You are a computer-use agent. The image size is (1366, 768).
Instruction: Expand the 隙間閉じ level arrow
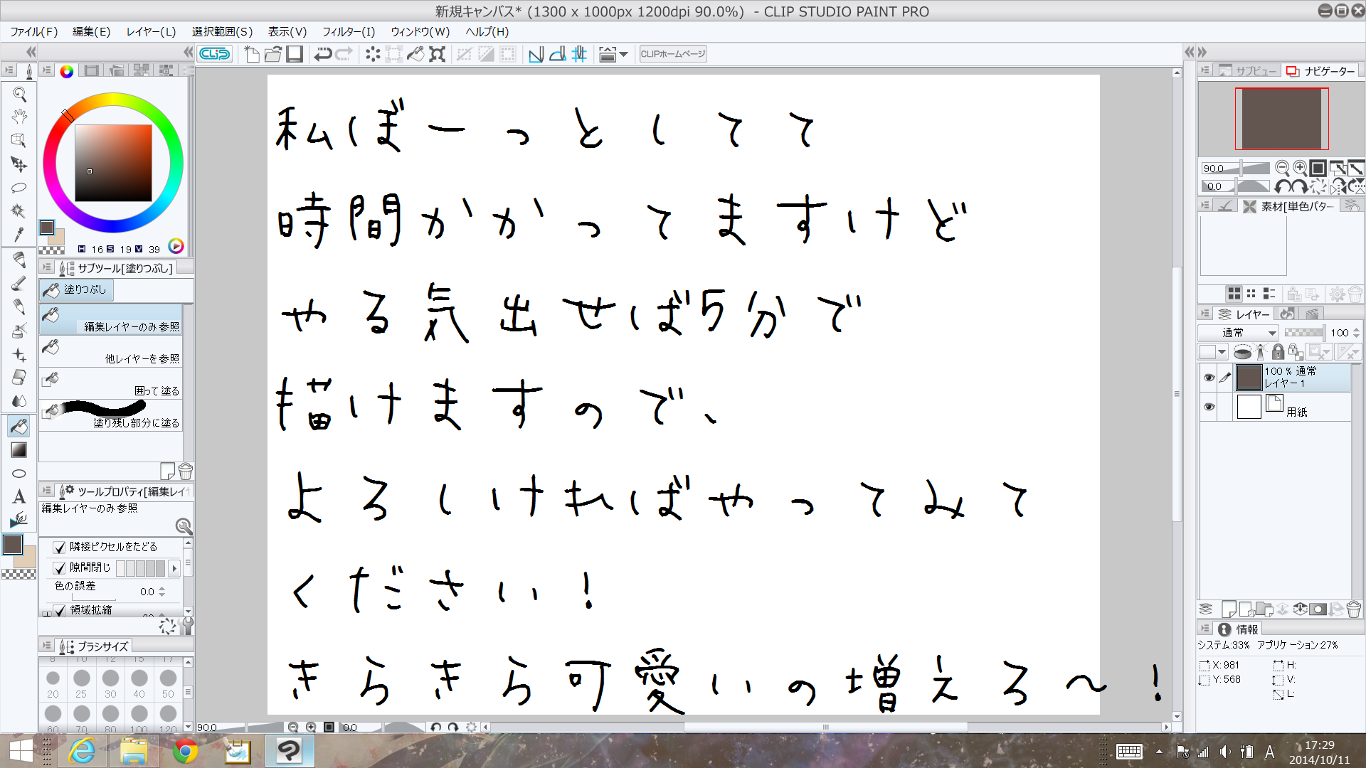pyautogui.click(x=174, y=568)
